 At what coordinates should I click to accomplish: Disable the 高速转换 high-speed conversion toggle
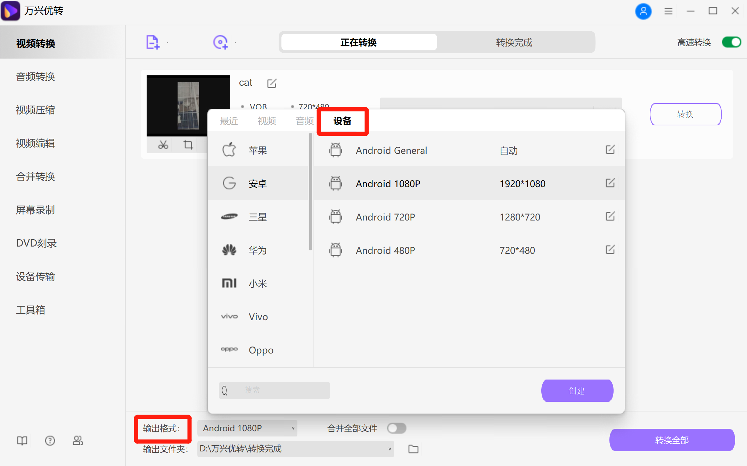(x=731, y=42)
